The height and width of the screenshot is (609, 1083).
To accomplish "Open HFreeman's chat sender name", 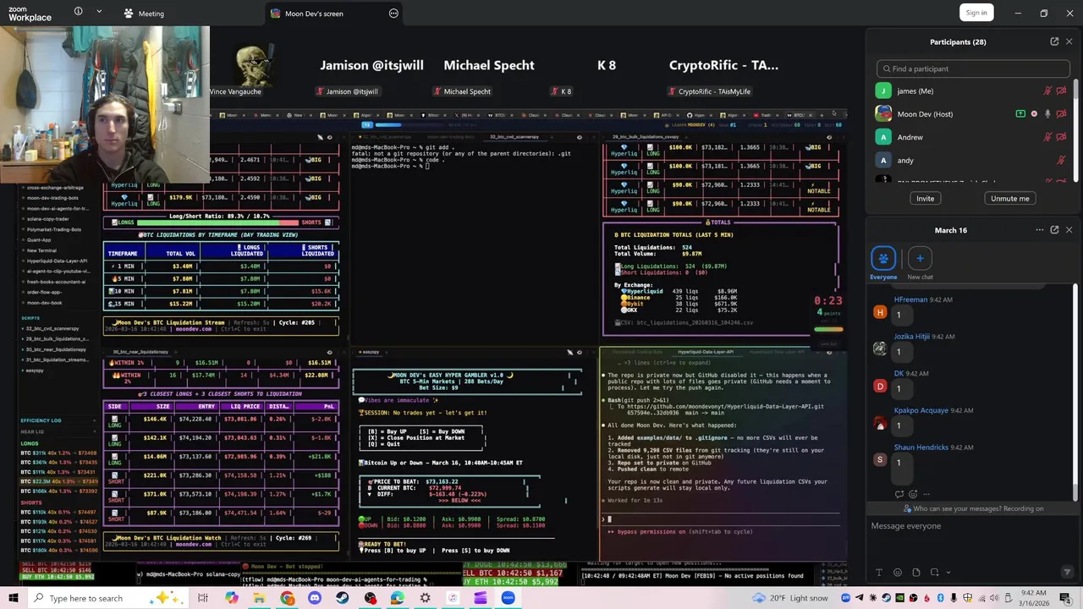I will [x=910, y=299].
